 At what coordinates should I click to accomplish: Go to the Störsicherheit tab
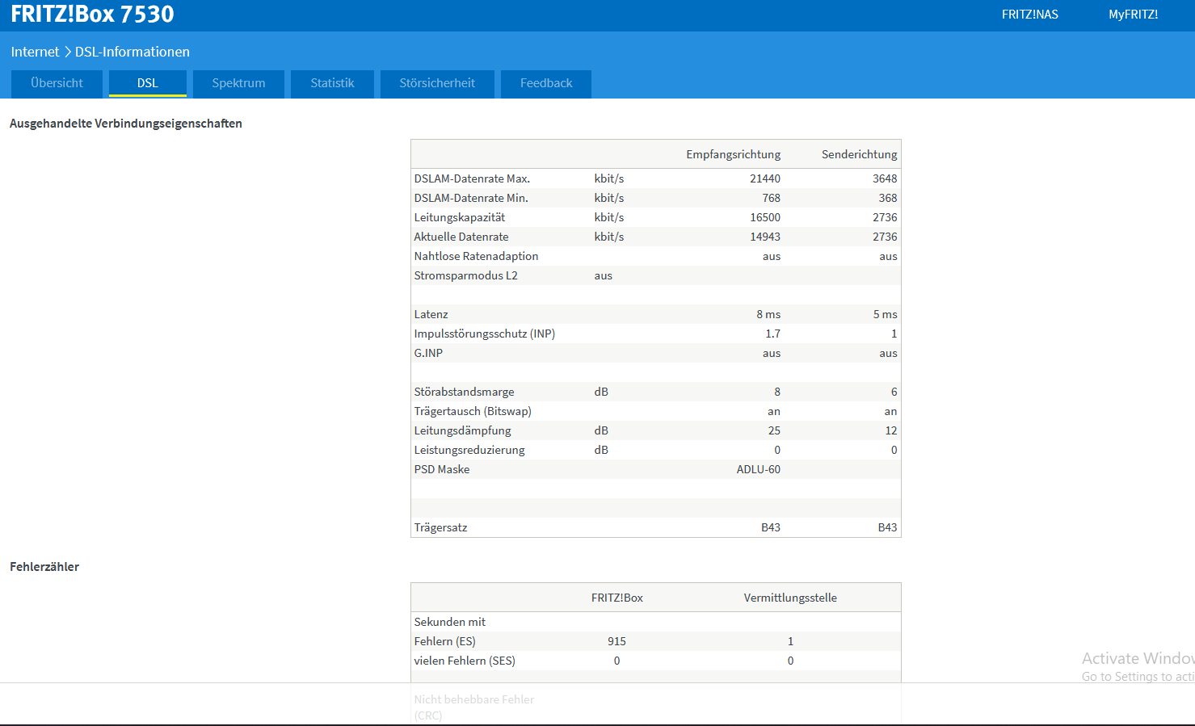pyautogui.click(x=436, y=83)
